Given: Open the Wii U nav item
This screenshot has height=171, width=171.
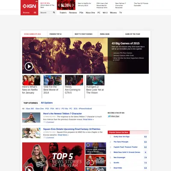Looking at the screenshot, I should (105, 12).
